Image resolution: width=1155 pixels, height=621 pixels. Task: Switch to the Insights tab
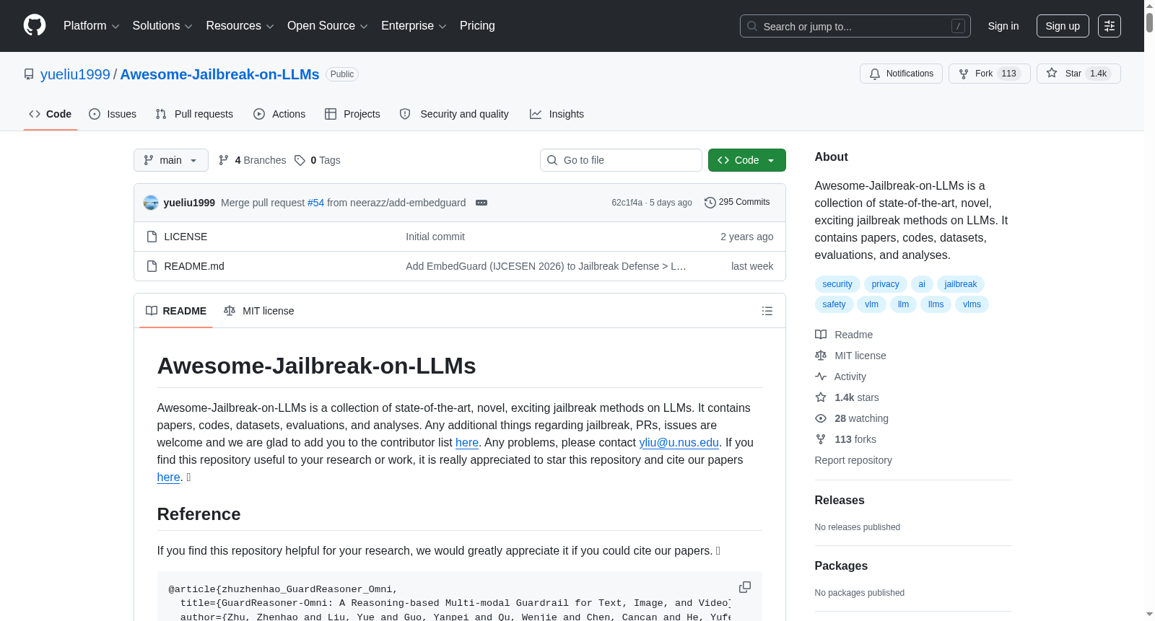[x=557, y=114]
